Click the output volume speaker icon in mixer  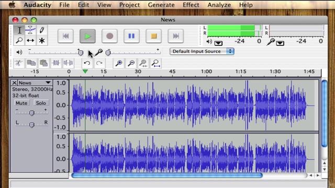pyautogui.click(x=19, y=52)
